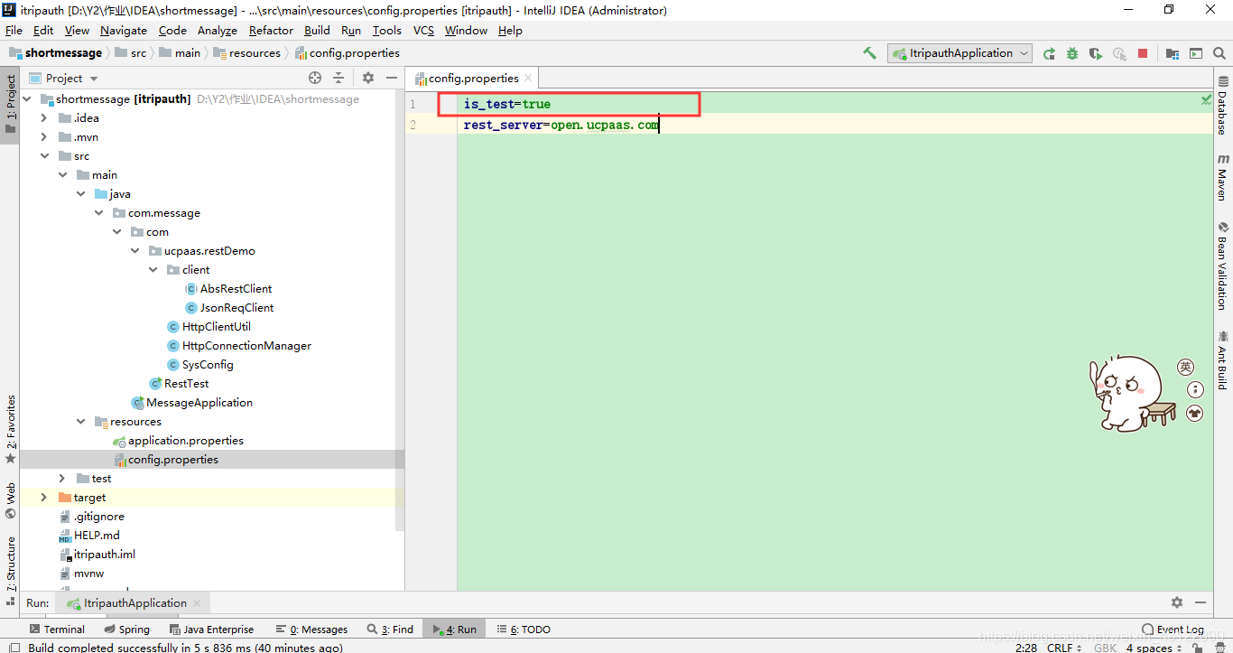
Task: Open Run Anything icon in toolbar
Action: coord(1196,53)
